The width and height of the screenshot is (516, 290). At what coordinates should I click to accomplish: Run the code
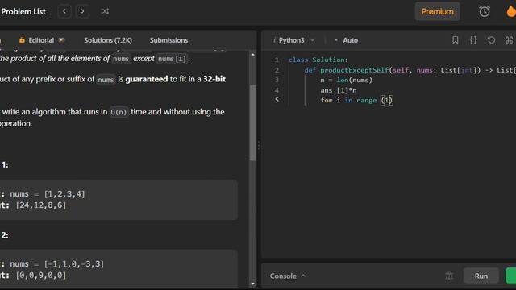click(481, 275)
